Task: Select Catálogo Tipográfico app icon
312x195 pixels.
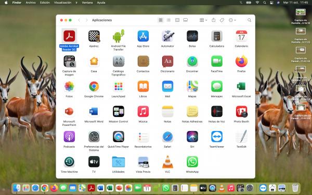Action: pyautogui.click(x=119, y=61)
